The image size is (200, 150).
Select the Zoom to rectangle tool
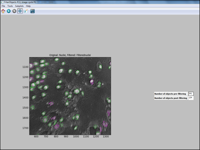(x=26, y=11)
